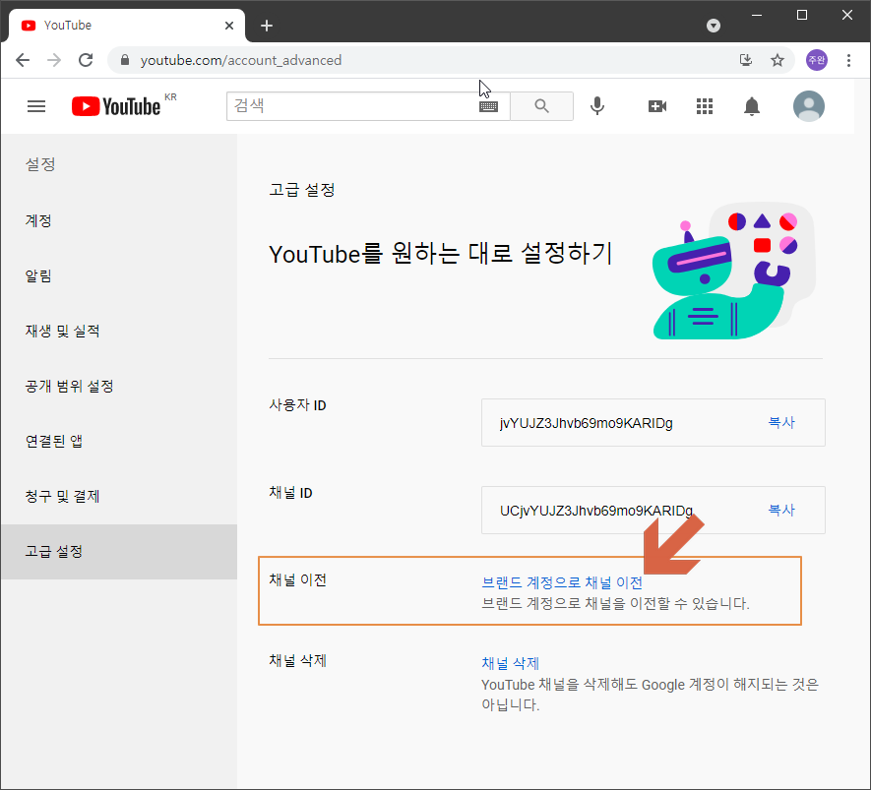
Task: Start voice search with the microphone
Action: coord(597,106)
